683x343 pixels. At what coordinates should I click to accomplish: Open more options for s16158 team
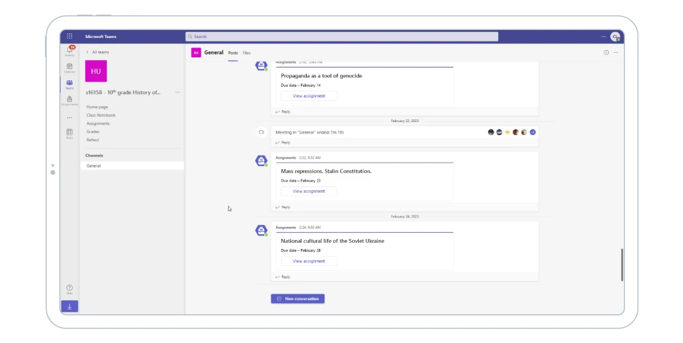(177, 92)
